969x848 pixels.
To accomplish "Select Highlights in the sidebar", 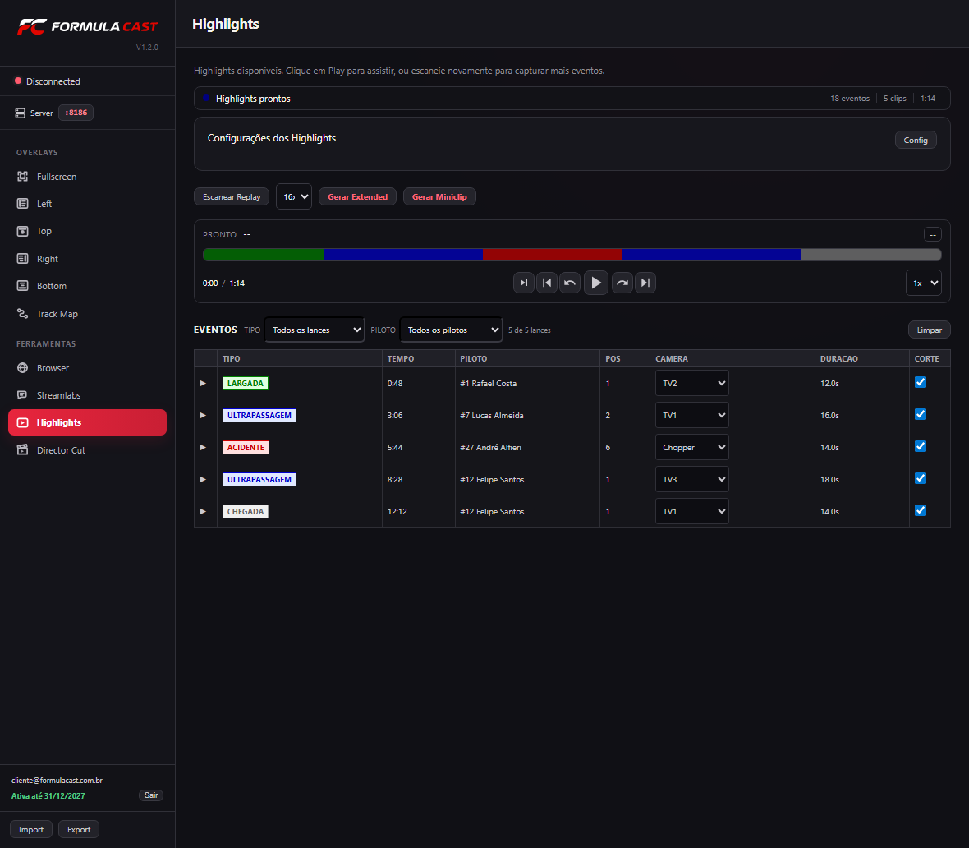I will 87,422.
